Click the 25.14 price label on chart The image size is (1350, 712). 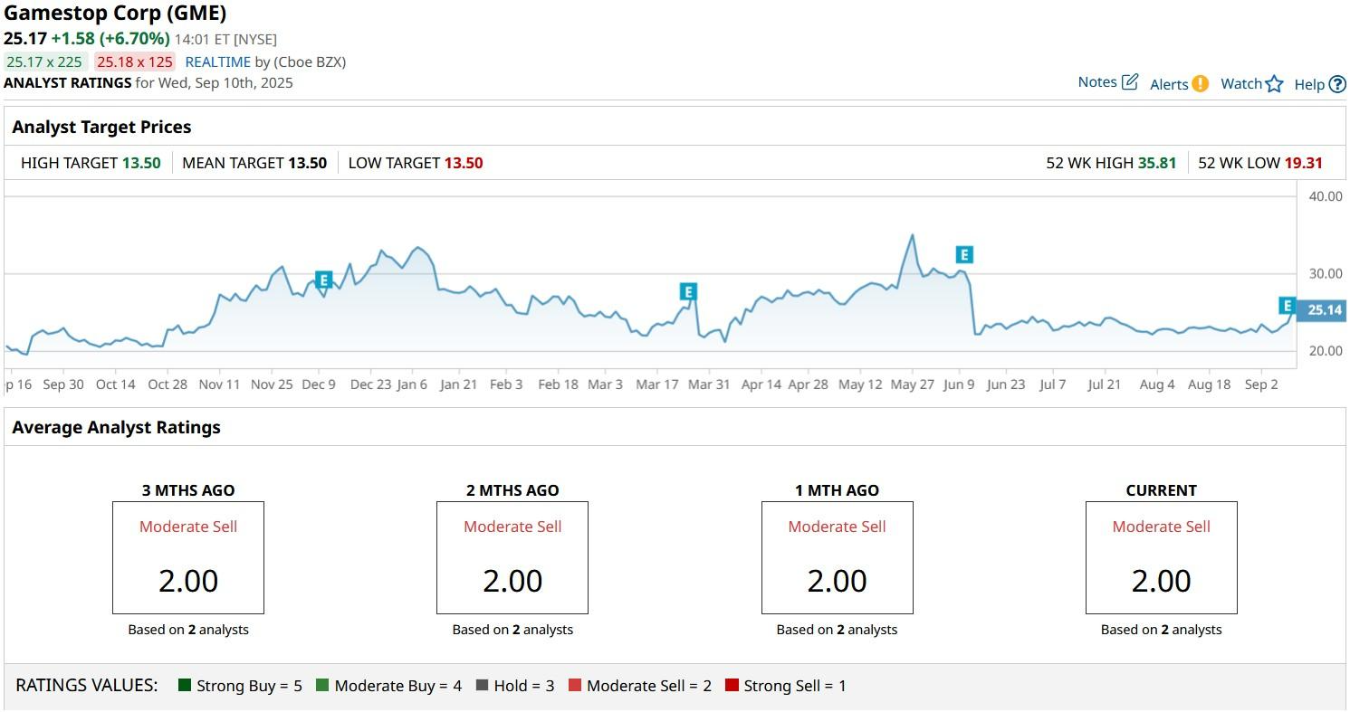tap(1321, 309)
